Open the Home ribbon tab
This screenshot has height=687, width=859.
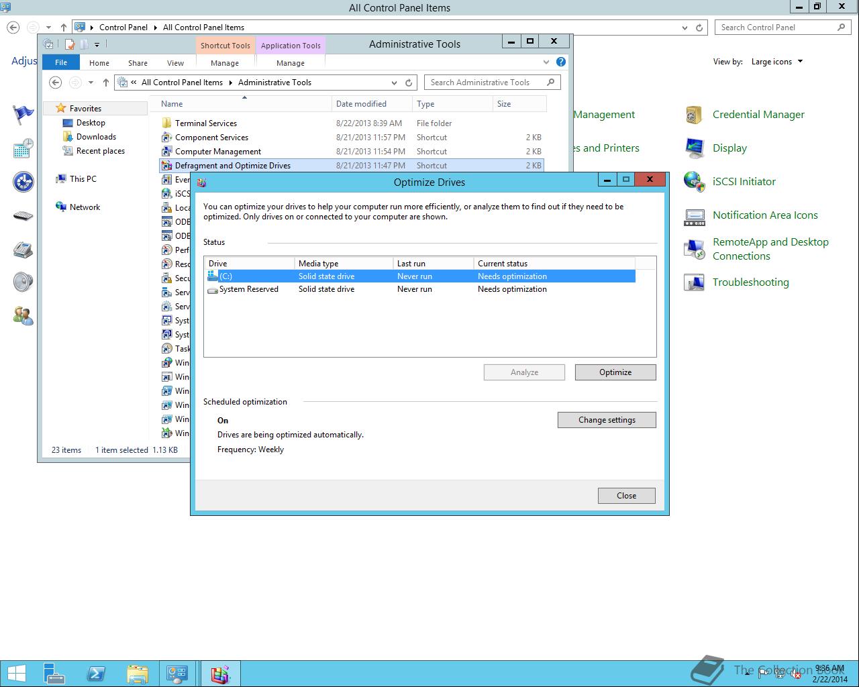pyautogui.click(x=99, y=62)
